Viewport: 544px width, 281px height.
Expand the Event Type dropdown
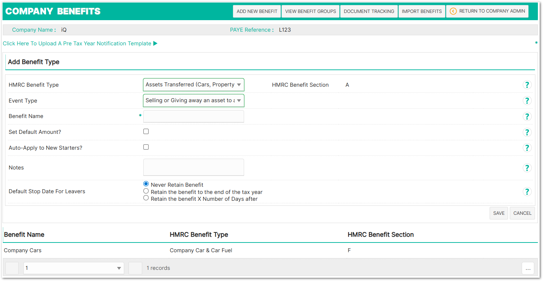tap(193, 101)
